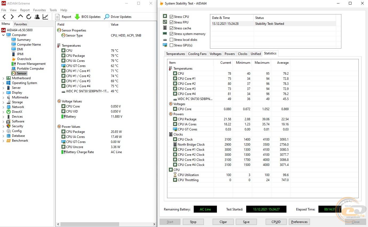Switch to the Clocks tab
This screenshot has width=368, height=227.
click(x=242, y=54)
